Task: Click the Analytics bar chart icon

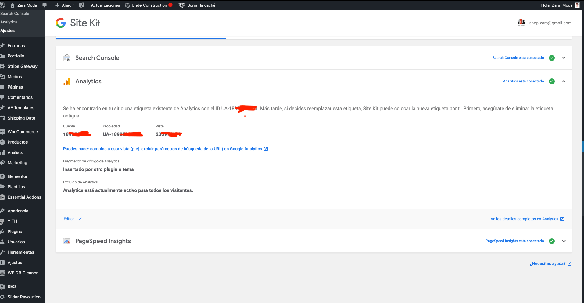Action: tap(67, 81)
